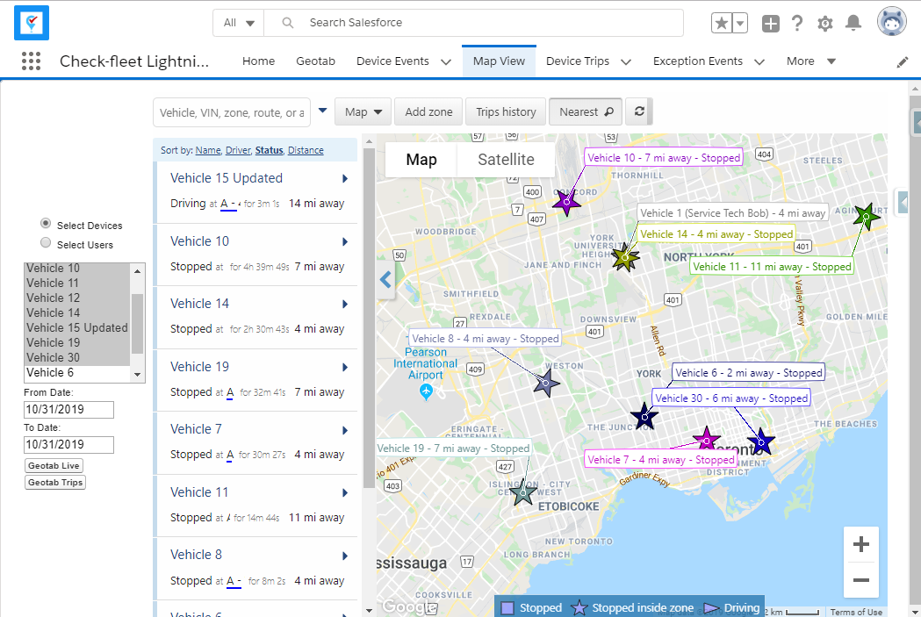Viewport: 921px width, 617px height.
Task: Open the All search scope dropdown
Action: 238,23
